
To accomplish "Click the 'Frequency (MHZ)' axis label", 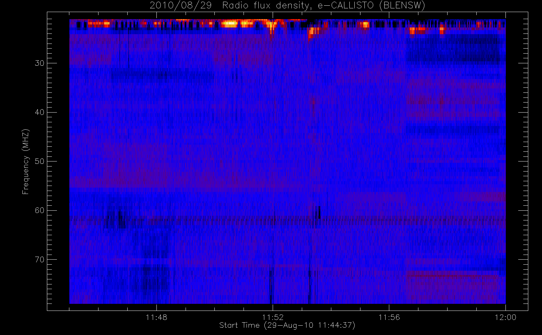I will [x=26, y=161].
